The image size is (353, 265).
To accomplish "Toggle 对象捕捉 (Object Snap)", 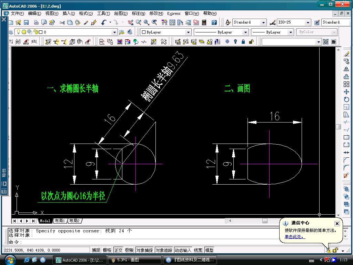I will coord(144,250).
